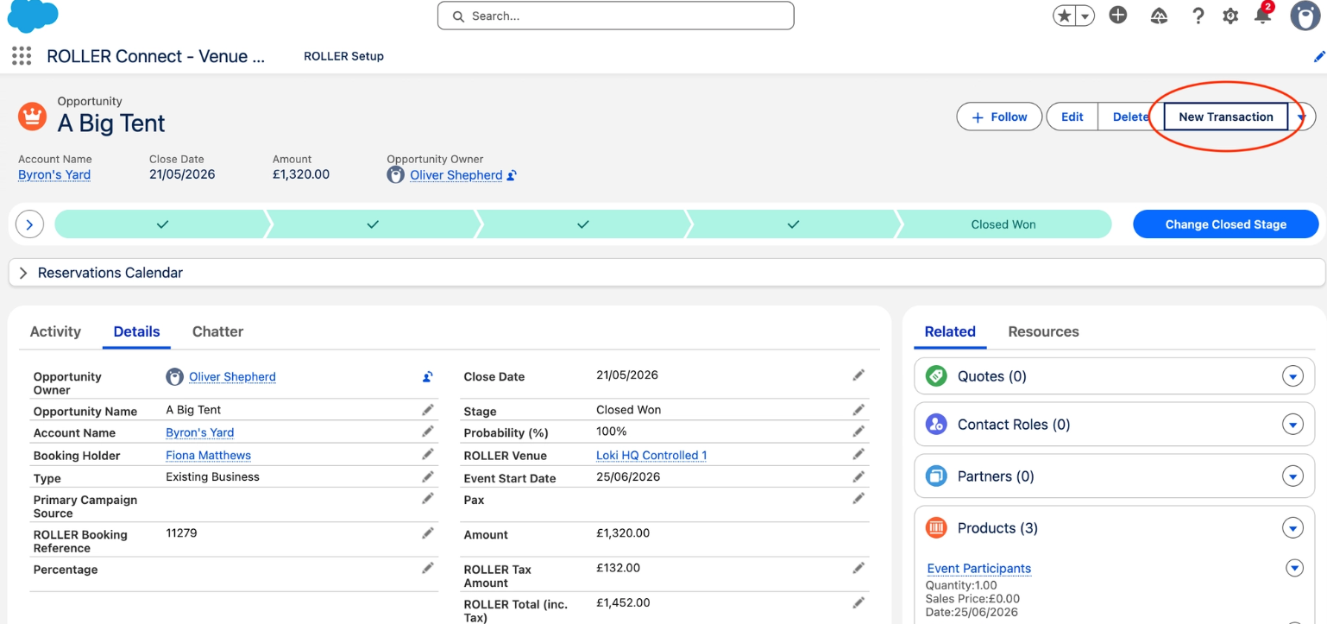Expand the Reservations Calendar section
Image resolution: width=1327 pixels, height=624 pixels.
(x=23, y=273)
